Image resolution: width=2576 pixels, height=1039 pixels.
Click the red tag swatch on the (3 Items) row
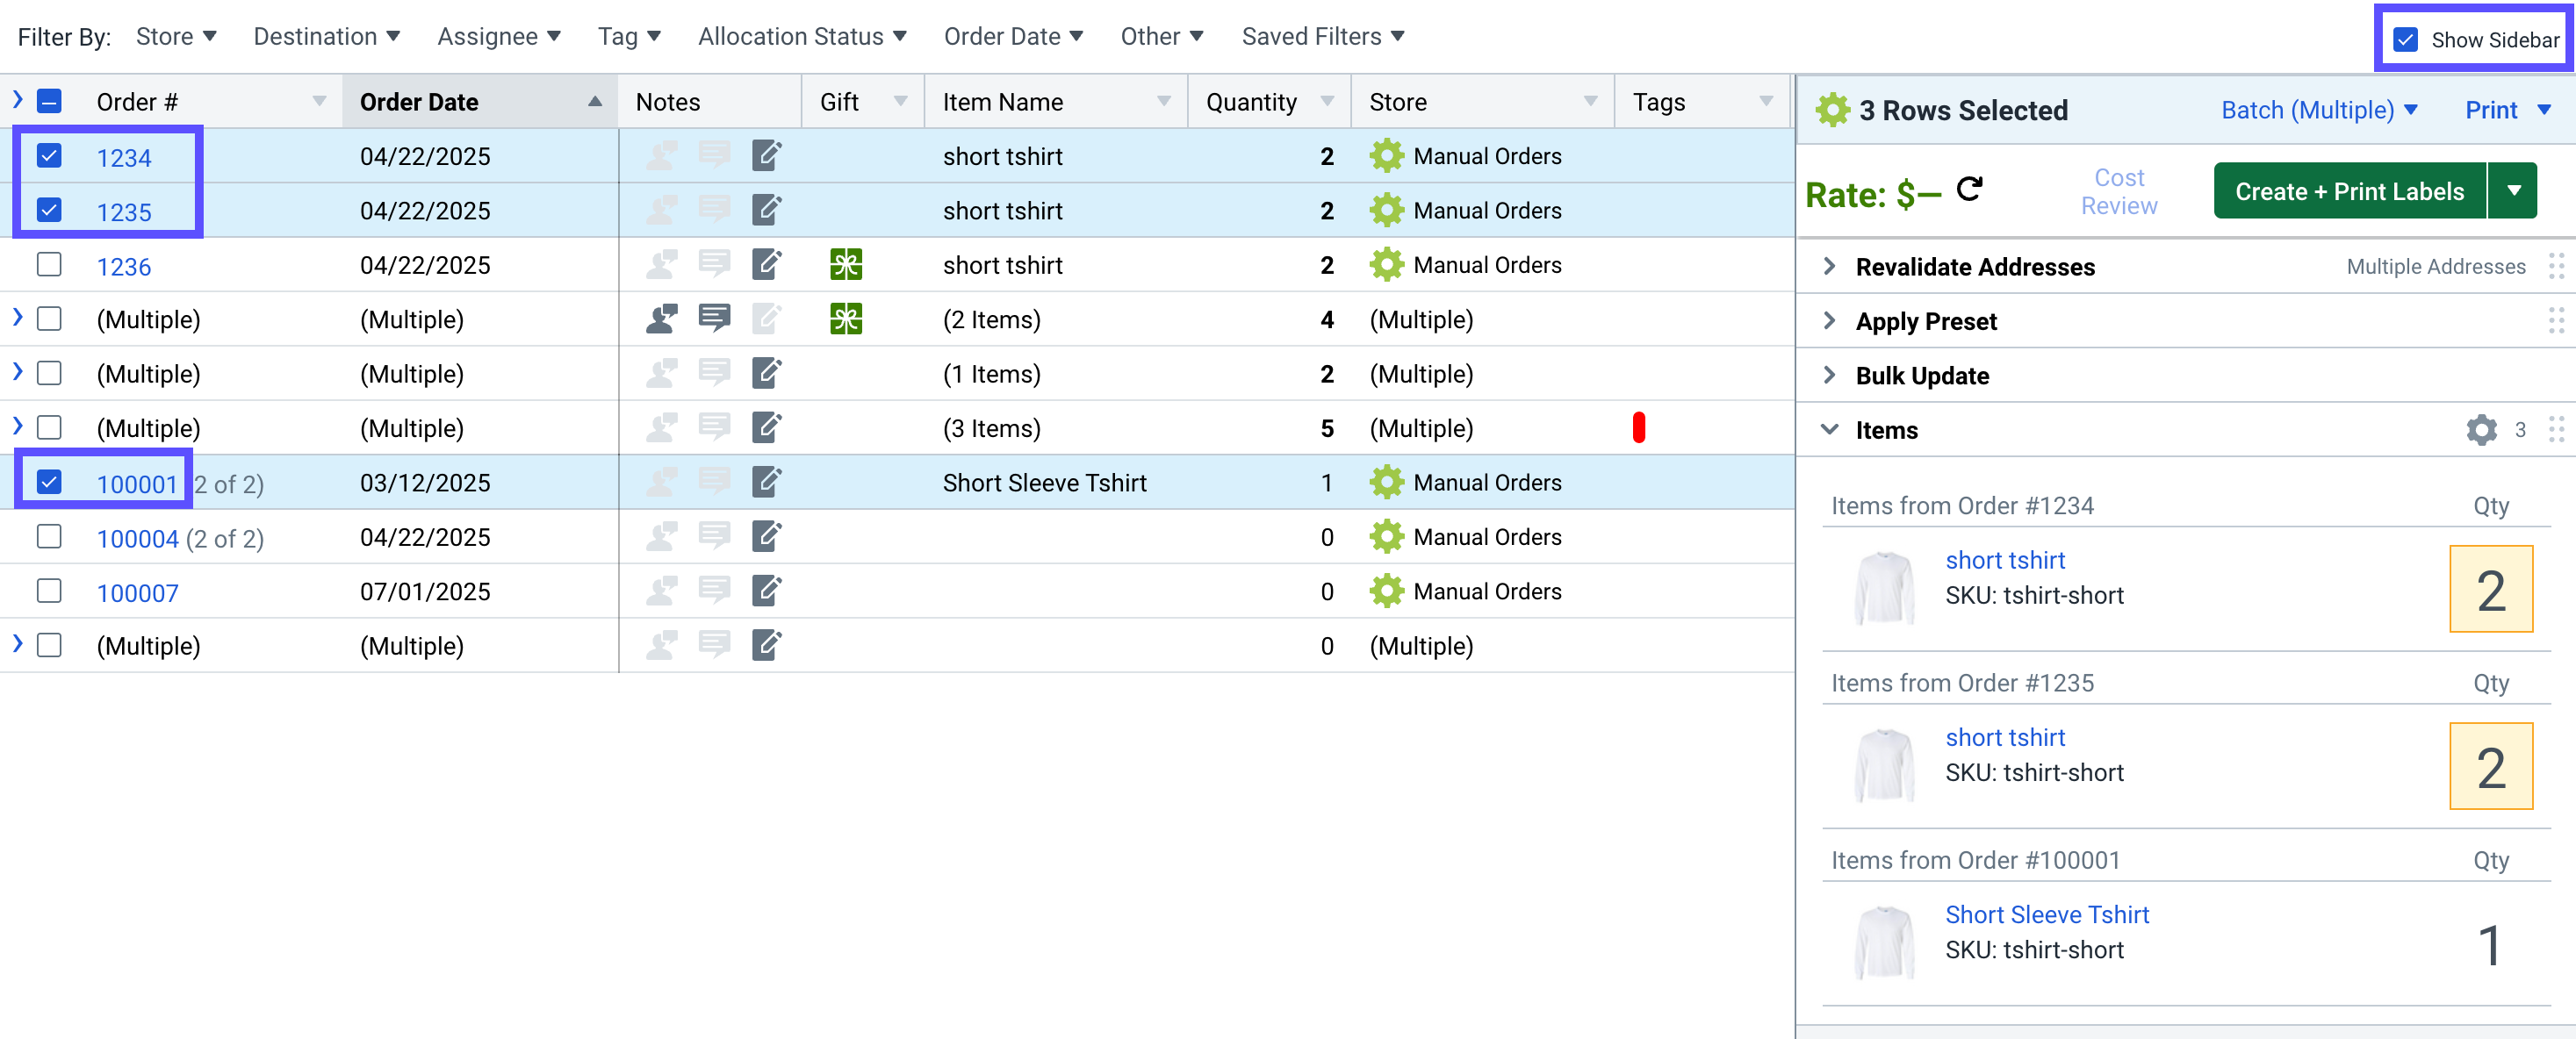tap(1638, 427)
